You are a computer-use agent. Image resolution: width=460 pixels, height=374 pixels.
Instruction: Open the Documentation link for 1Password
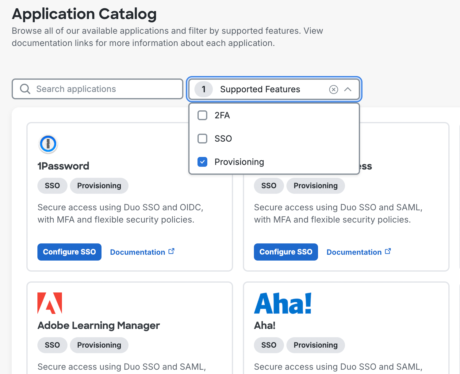coord(137,252)
